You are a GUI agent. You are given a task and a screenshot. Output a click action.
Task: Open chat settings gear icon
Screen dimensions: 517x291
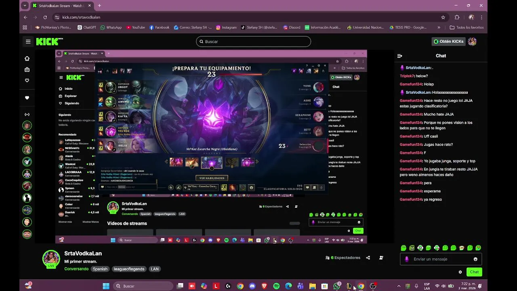460,272
